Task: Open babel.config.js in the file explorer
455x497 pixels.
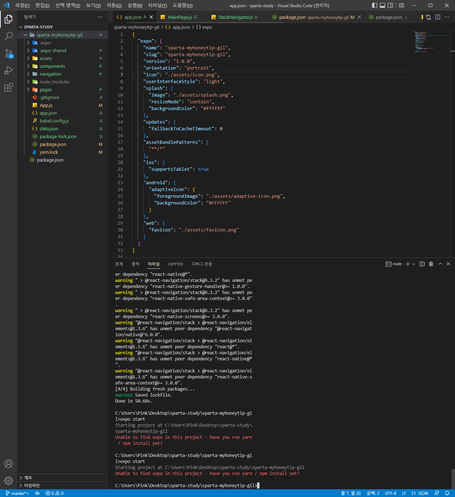Action: (63, 121)
